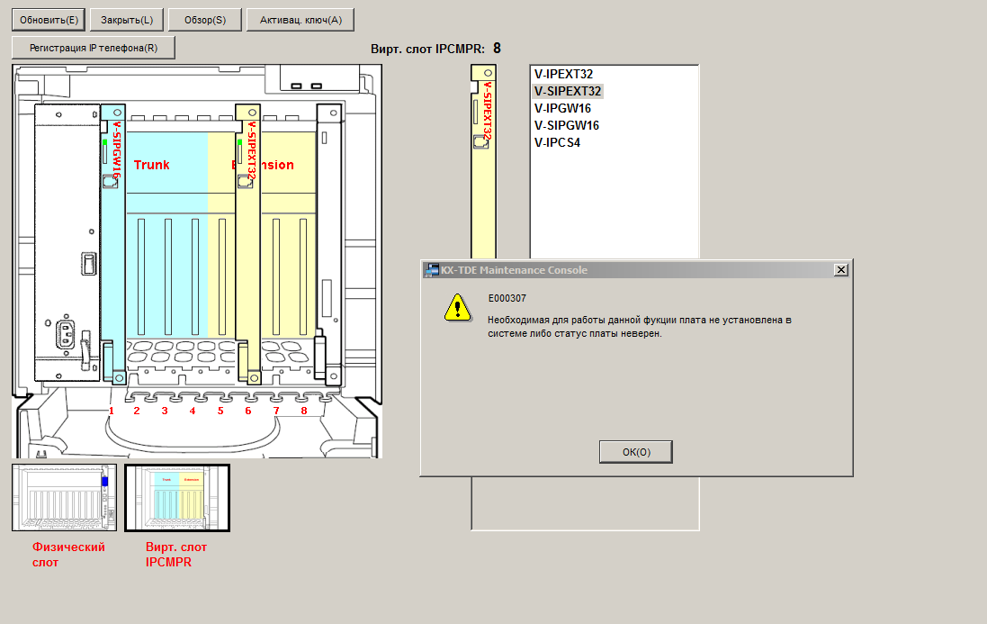Click the V-SIPEXT32 card in slot 6
The height and width of the screenshot is (624, 987).
point(248,244)
